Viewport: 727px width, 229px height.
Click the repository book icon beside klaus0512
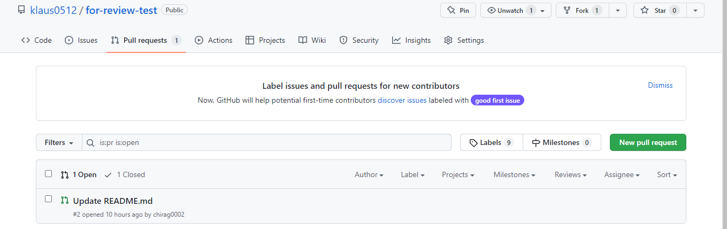point(21,10)
